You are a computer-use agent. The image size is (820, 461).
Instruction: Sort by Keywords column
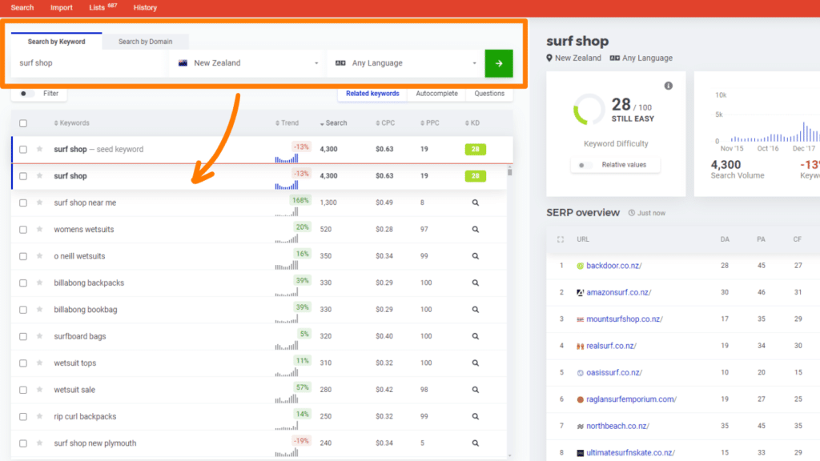71,122
